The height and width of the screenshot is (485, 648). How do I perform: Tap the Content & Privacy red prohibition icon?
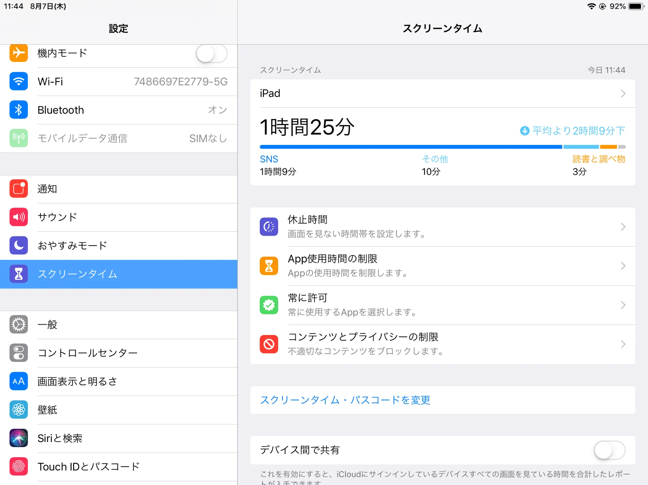[269, 344]
